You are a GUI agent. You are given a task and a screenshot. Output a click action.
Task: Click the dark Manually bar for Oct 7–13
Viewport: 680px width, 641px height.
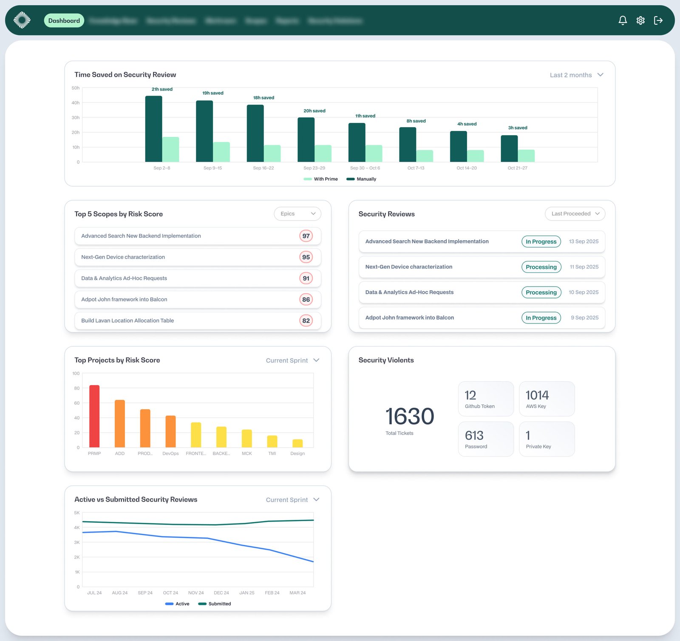click(408, 145)
